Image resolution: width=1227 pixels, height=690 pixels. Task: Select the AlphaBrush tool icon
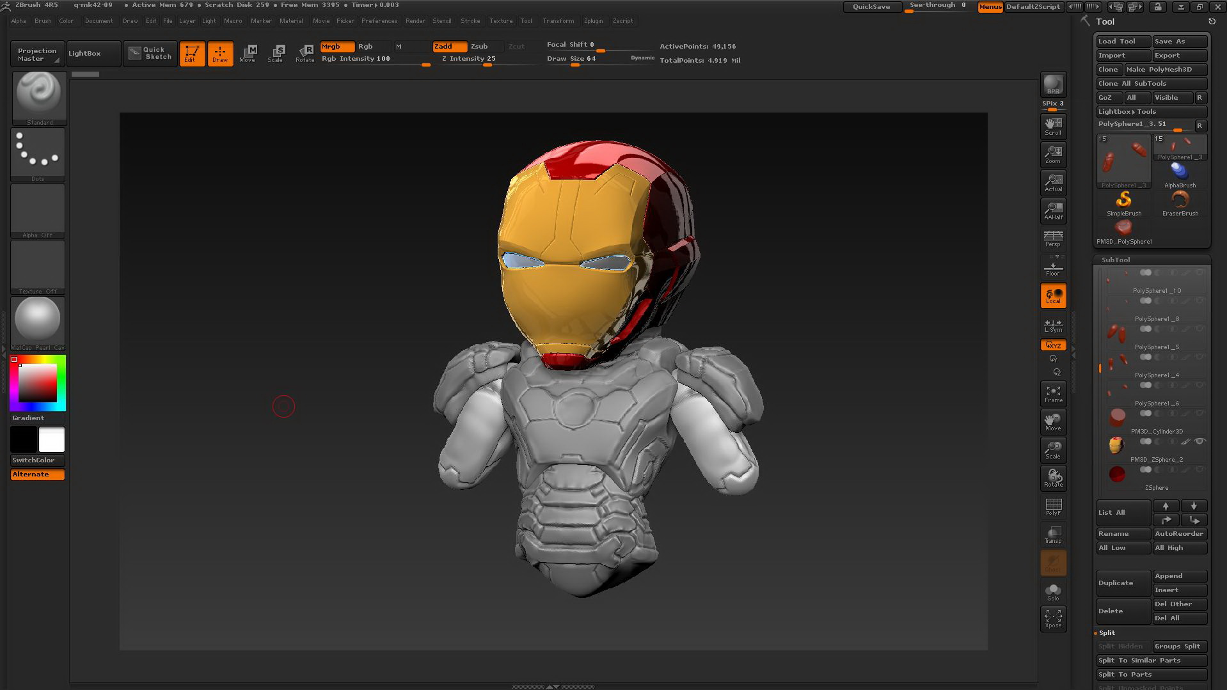click(x=1180, y=175)
